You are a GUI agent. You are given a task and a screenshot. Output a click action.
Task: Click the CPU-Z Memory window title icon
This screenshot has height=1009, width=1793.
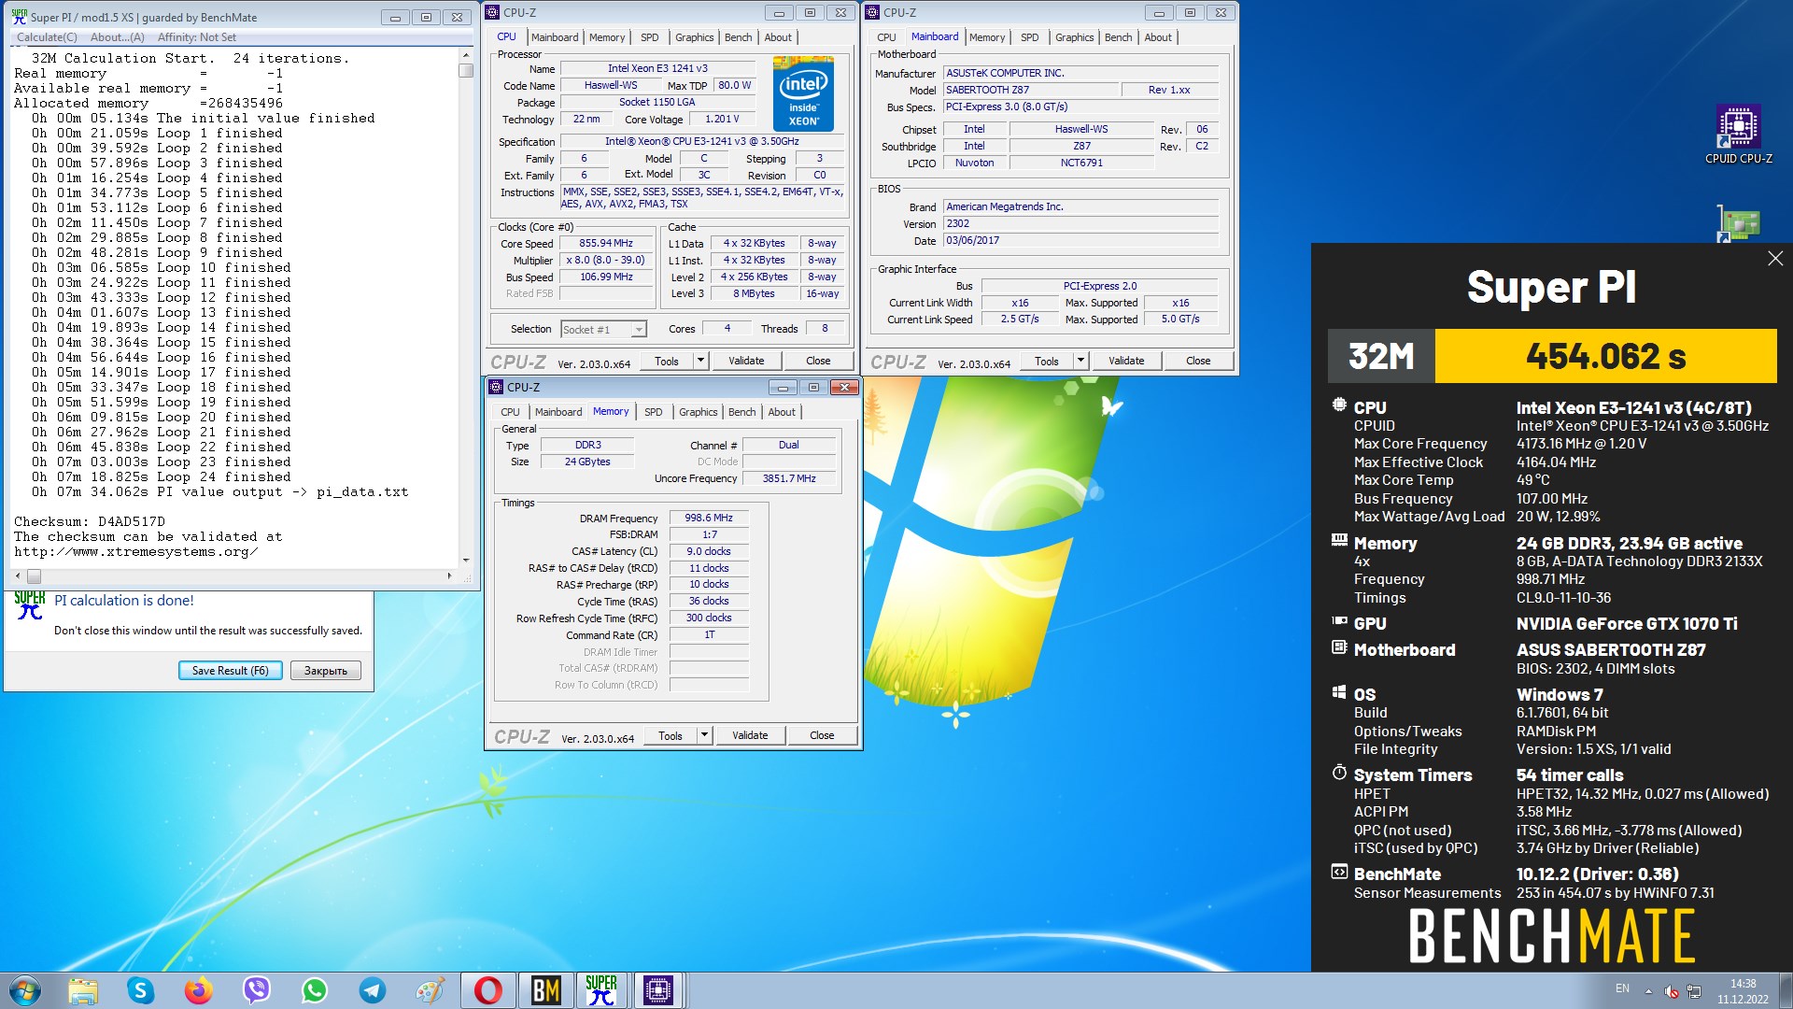[x=496, y=387]
